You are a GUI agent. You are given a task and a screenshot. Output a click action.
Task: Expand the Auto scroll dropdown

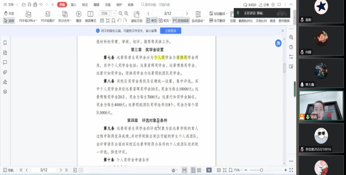[198, 21]
